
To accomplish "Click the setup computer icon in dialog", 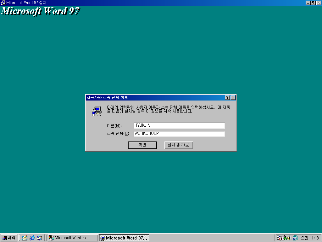I will pos(97,111).
